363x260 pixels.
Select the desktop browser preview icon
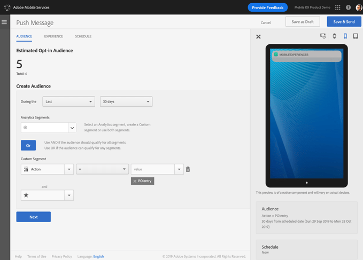click(323, 36)
